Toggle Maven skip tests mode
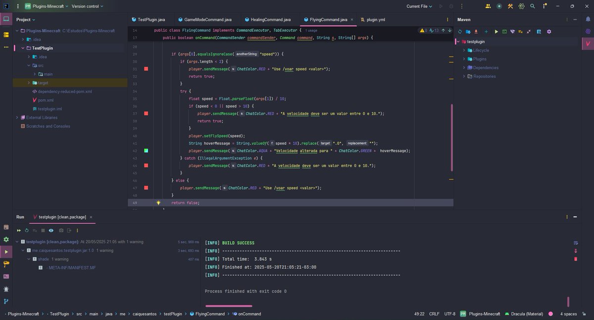This screenshot has height=320, width=594. (x=521, y=31)
